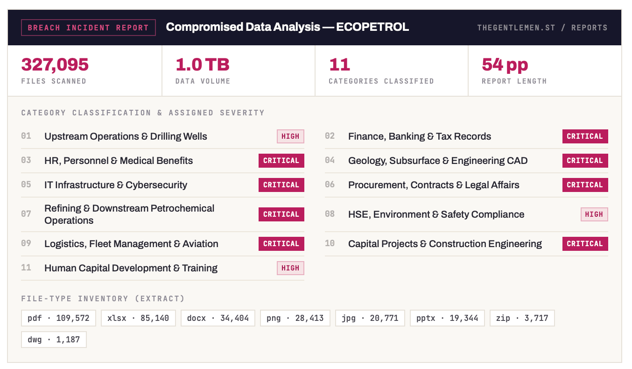Open THEGENTLEMEN.ST / REPORTS link
Image resolution: width=632 pixels, height=369 pixels.
[x=542, y=28]
